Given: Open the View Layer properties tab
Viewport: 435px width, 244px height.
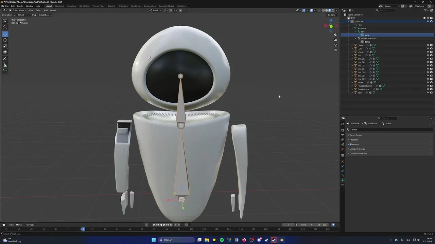Looking at the screenshot, I should [x=343, y=140].
